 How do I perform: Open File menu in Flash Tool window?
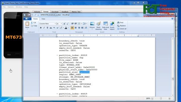(x=4, y=7)
